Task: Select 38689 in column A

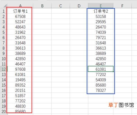Action: click(20, 53)
